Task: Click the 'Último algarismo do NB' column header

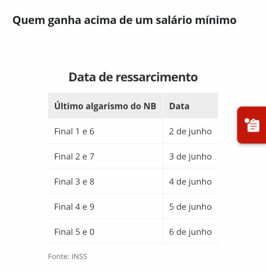Action: point(105,106)
